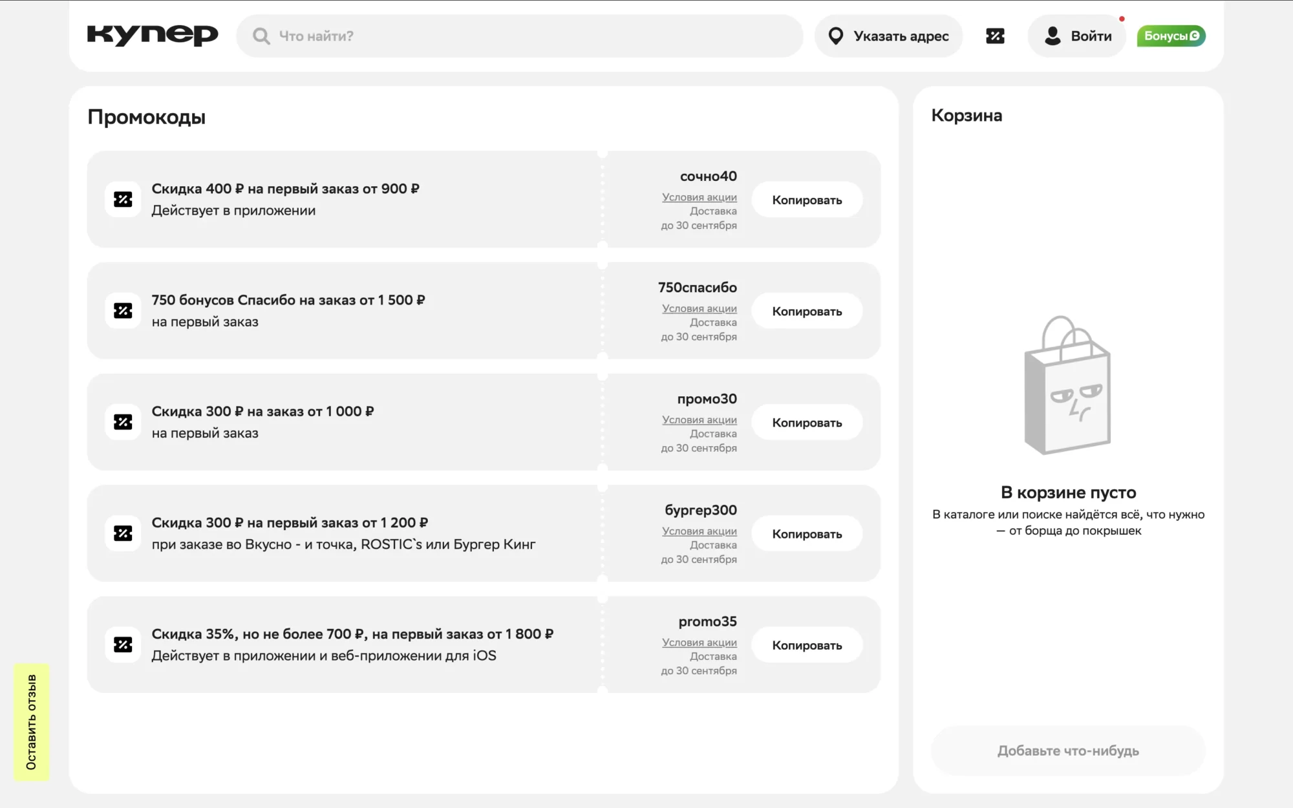Copy the сочно40 promo code

pyautogui.click(x=807, y=200)
